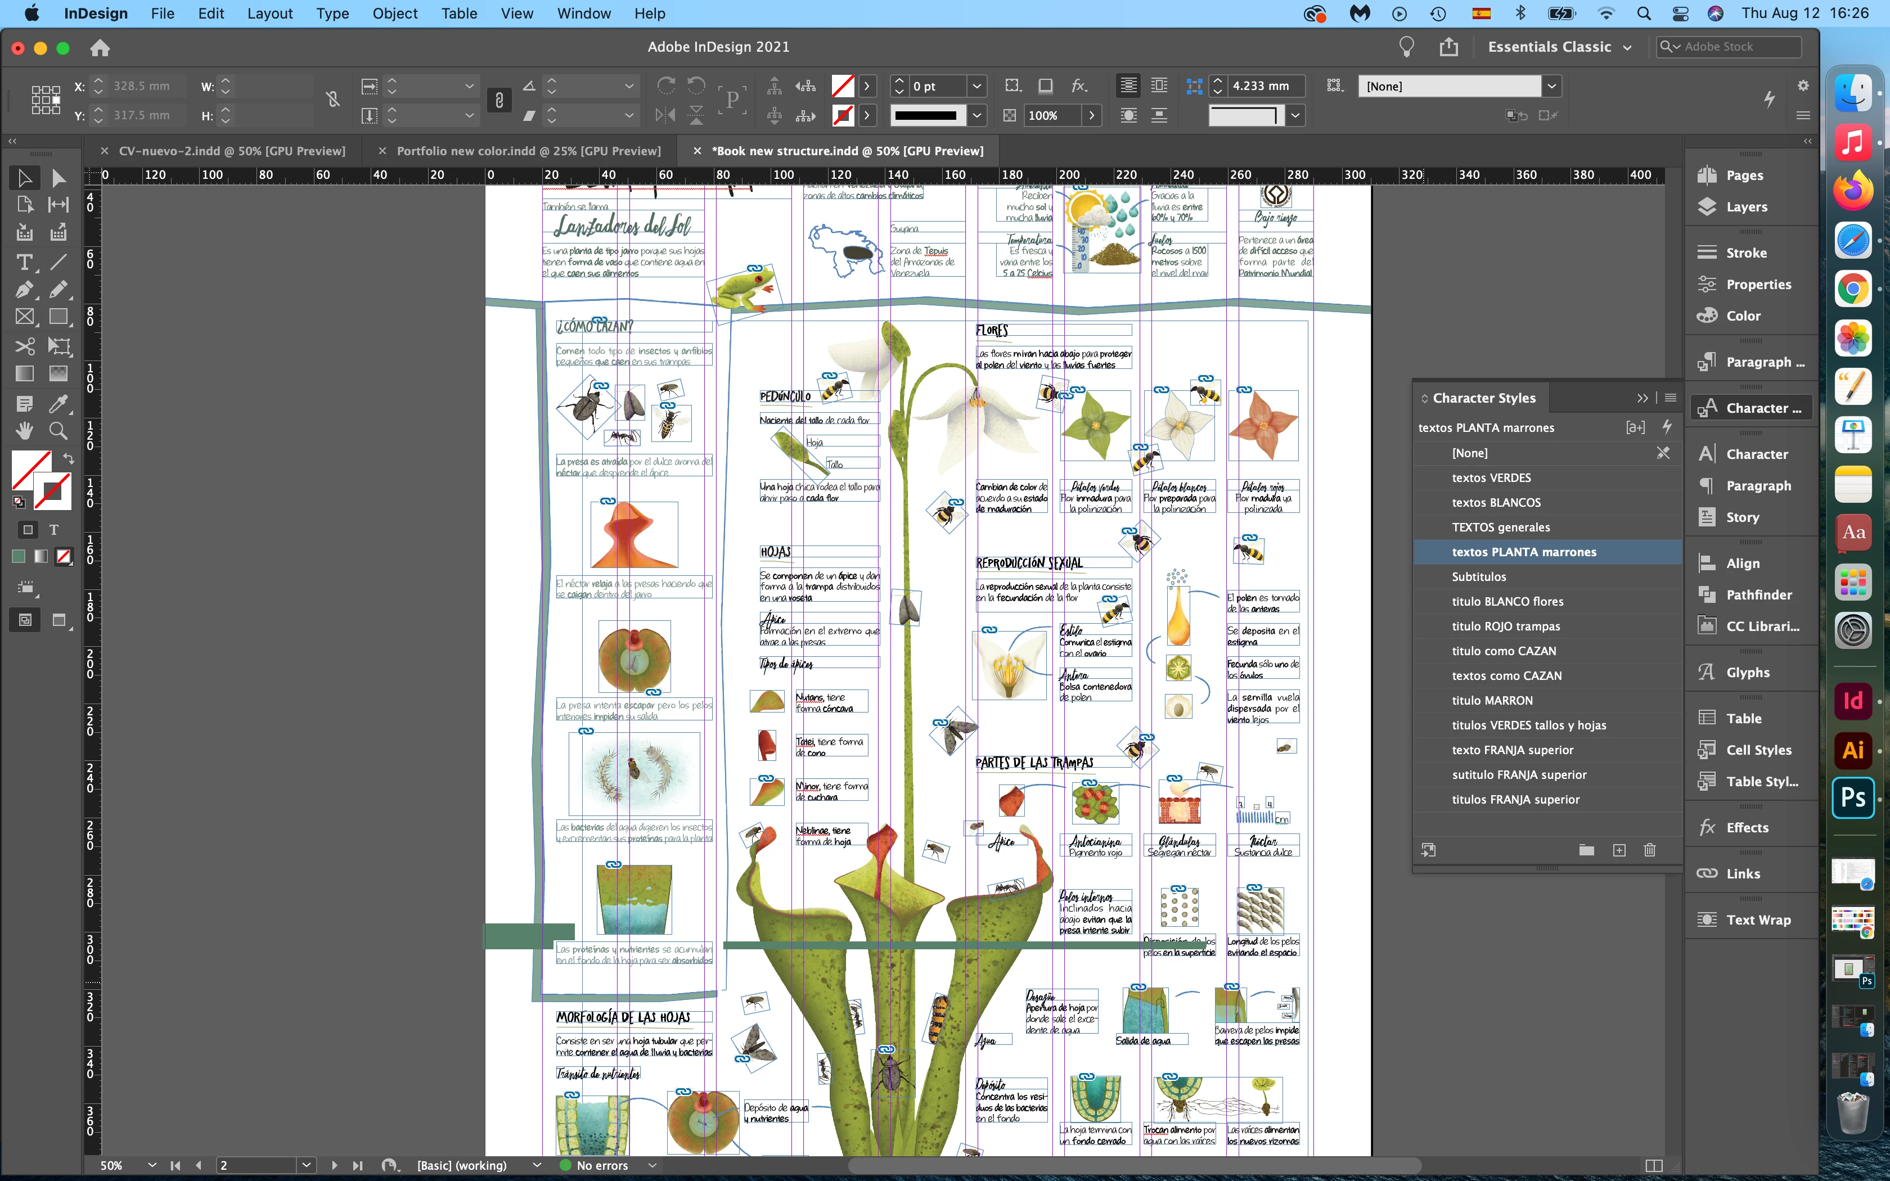Expand the stroke weight dropdown
The height and width of the screenshot is (1181, 1890).
tap(976, 86)
